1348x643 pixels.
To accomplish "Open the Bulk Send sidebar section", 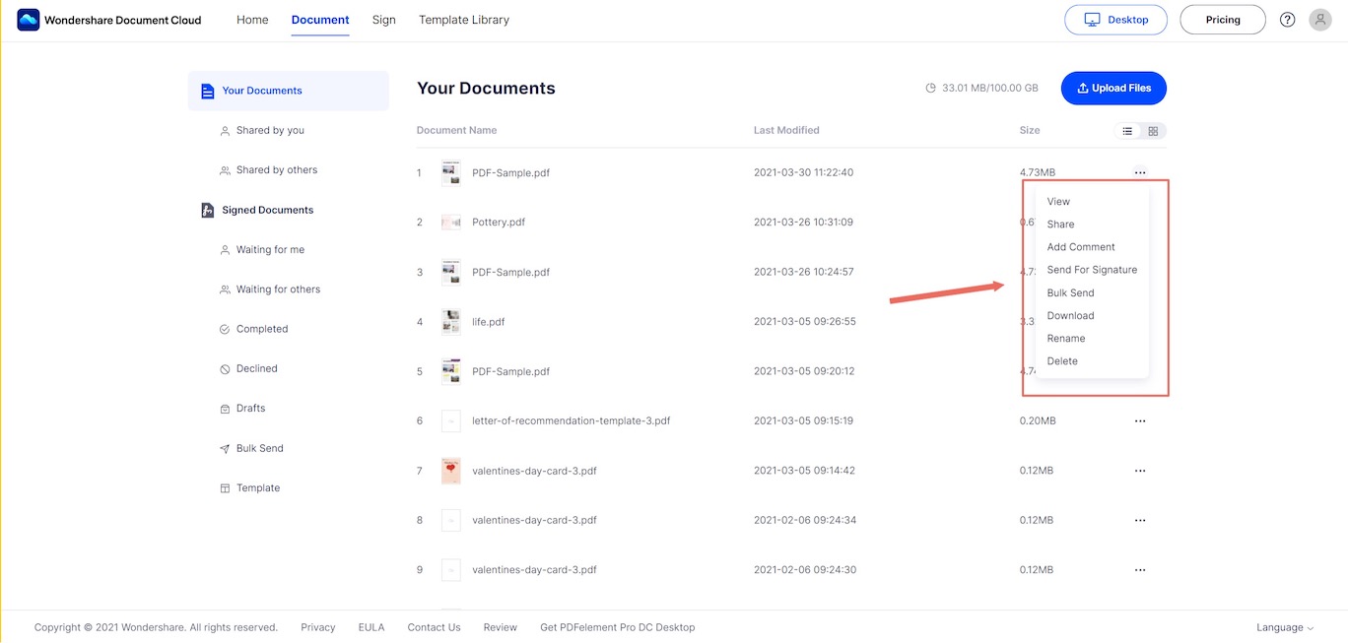I will tap(259, 448).
